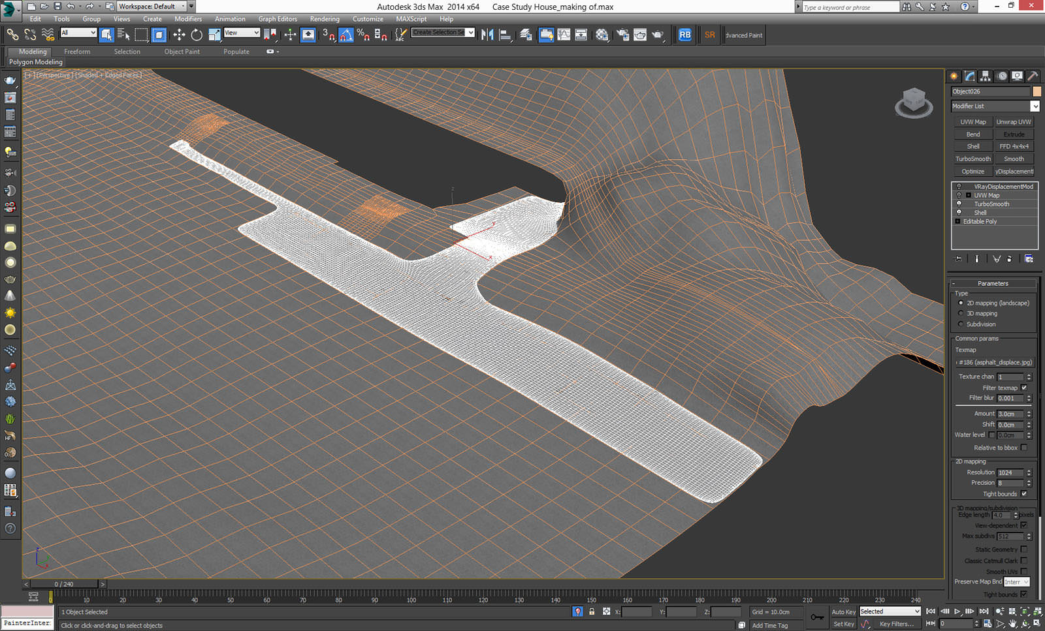Activate the Select and Rotate tool
Viewport: 1045px width, 631px height.
(x=197, y=35)
